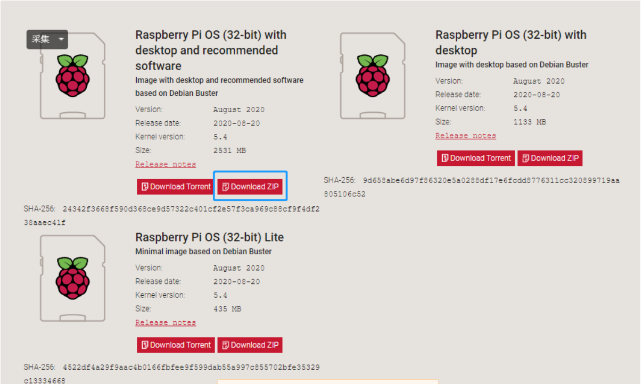The width and height of the screenshot is (643, 384).
Task: Open Release notes for the 435 MB Lite image
Action: (166, 323)
